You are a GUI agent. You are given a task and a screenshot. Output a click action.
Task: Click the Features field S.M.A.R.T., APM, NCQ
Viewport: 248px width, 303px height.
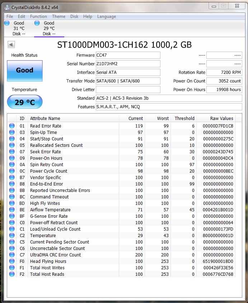pos(169,107)
